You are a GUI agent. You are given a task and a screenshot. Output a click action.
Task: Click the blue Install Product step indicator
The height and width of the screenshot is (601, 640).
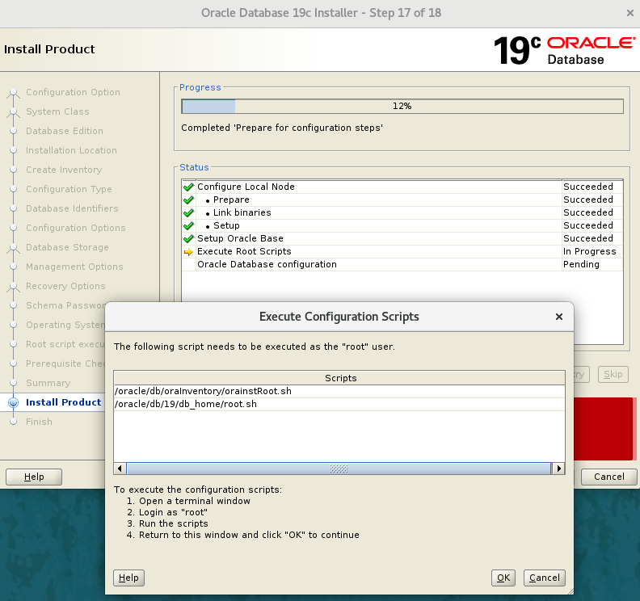click(13, 402)
